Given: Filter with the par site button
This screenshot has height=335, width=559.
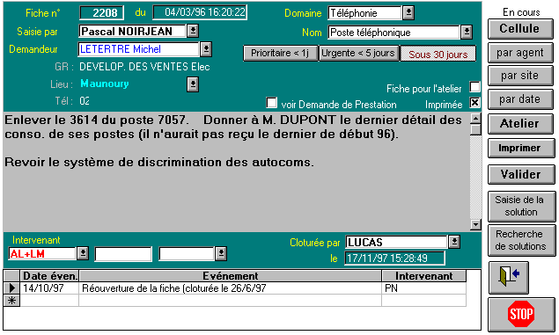Looking at the screenshot, I should point(520,76).
